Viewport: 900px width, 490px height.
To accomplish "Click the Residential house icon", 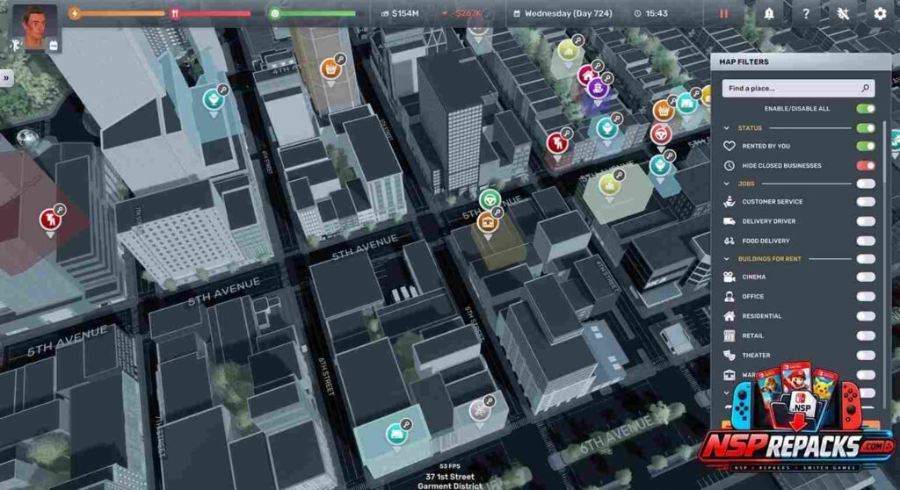I will [729, 316].
